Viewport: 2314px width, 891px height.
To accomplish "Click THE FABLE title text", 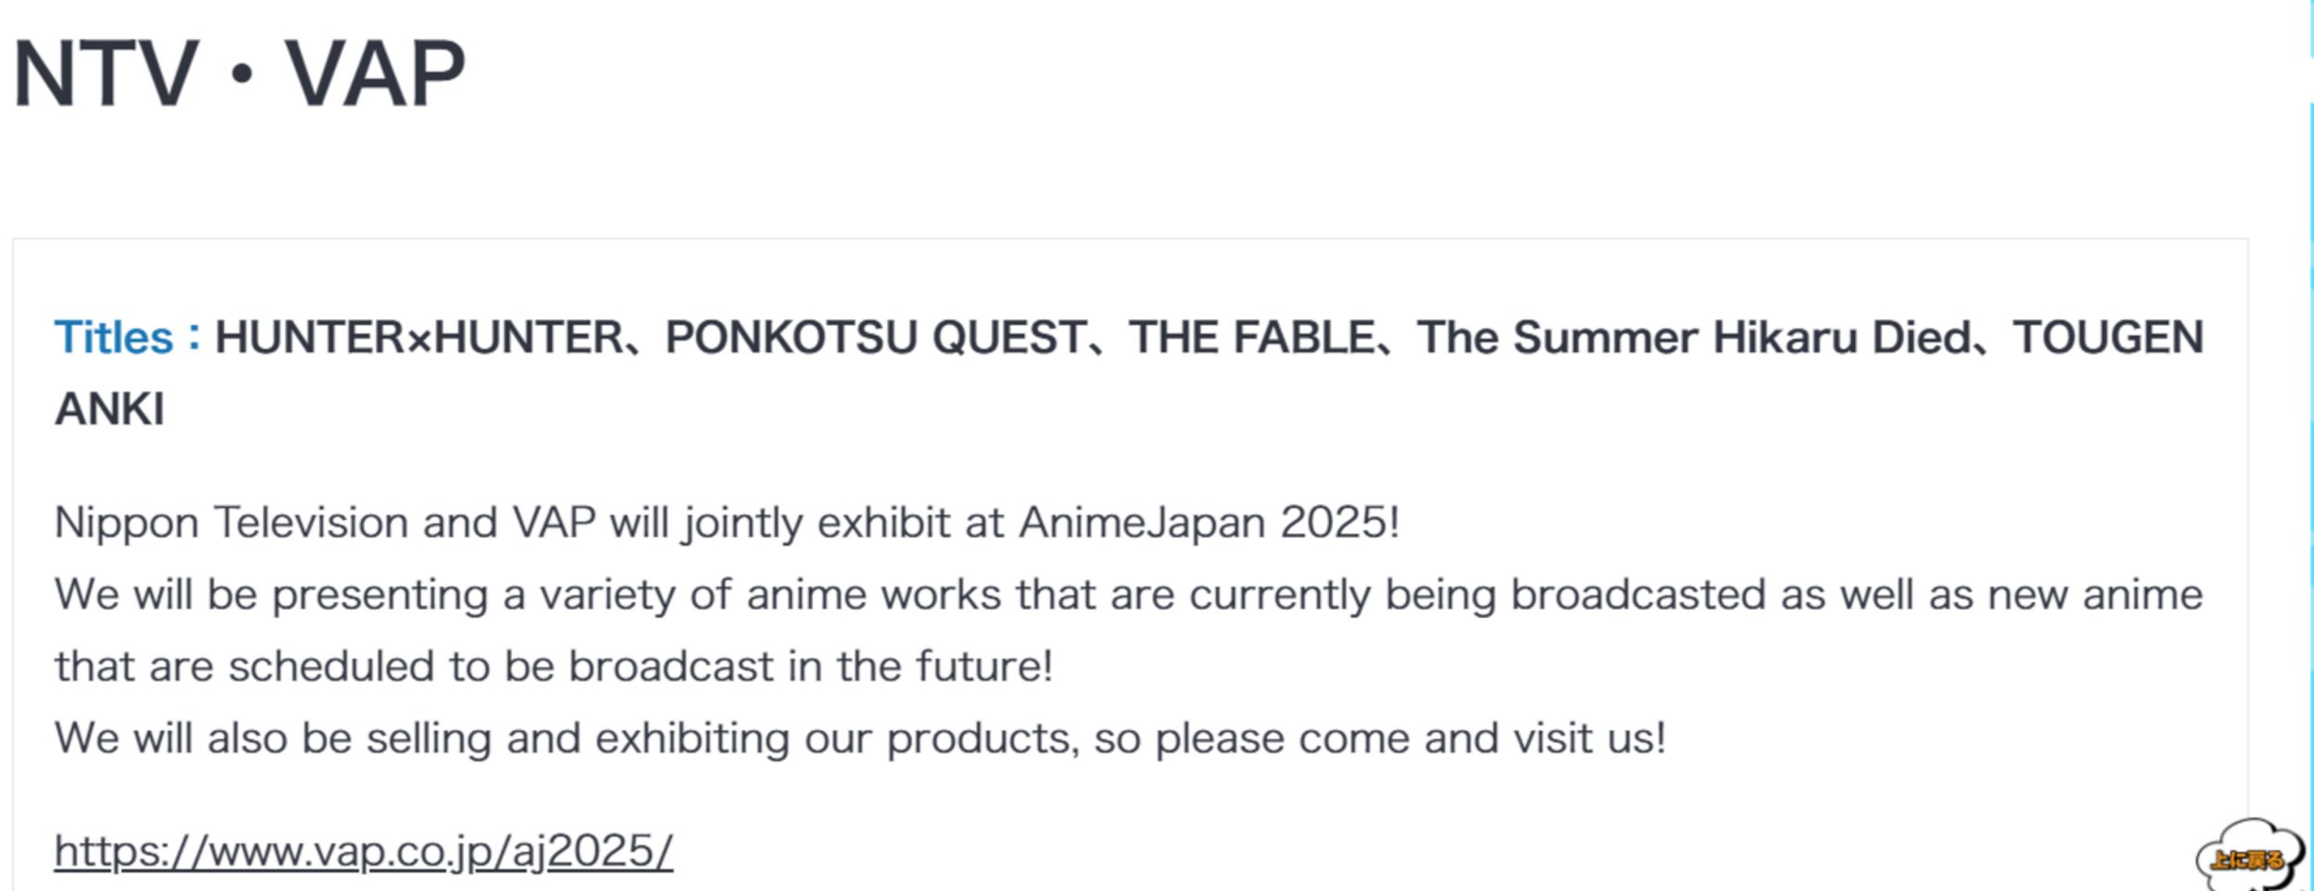I will (1251, 338).
